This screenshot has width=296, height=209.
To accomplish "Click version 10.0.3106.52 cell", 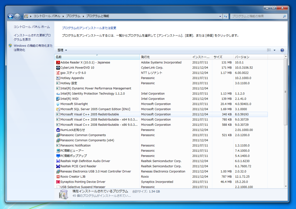I will click(244, 68).
